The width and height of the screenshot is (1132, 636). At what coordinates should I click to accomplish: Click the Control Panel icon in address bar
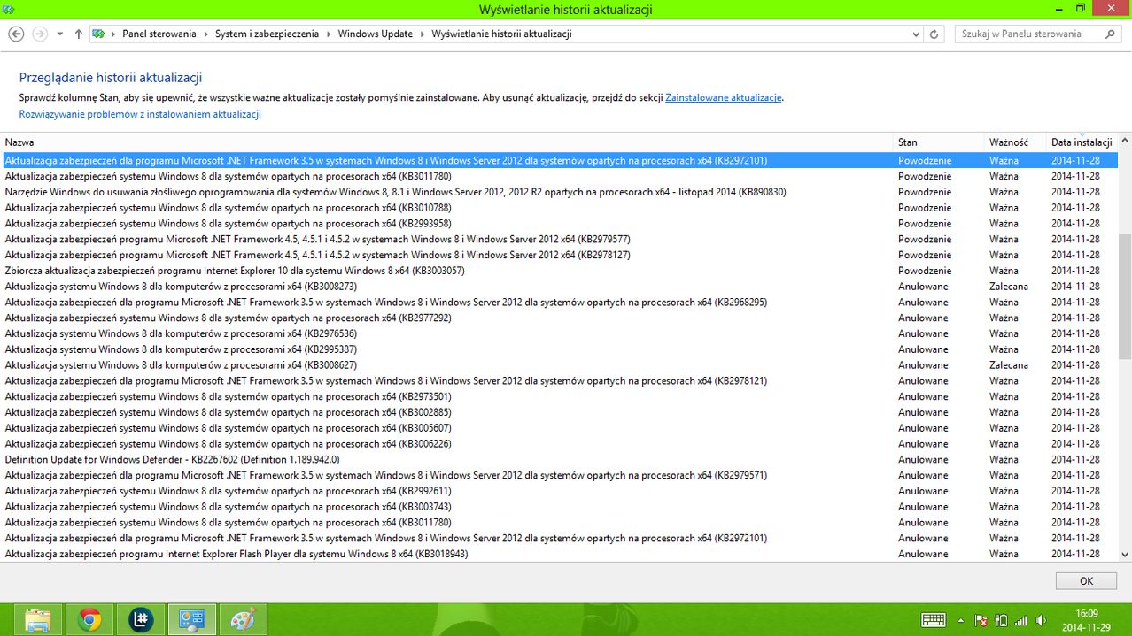pyautogui.click(x=98, y=34)
